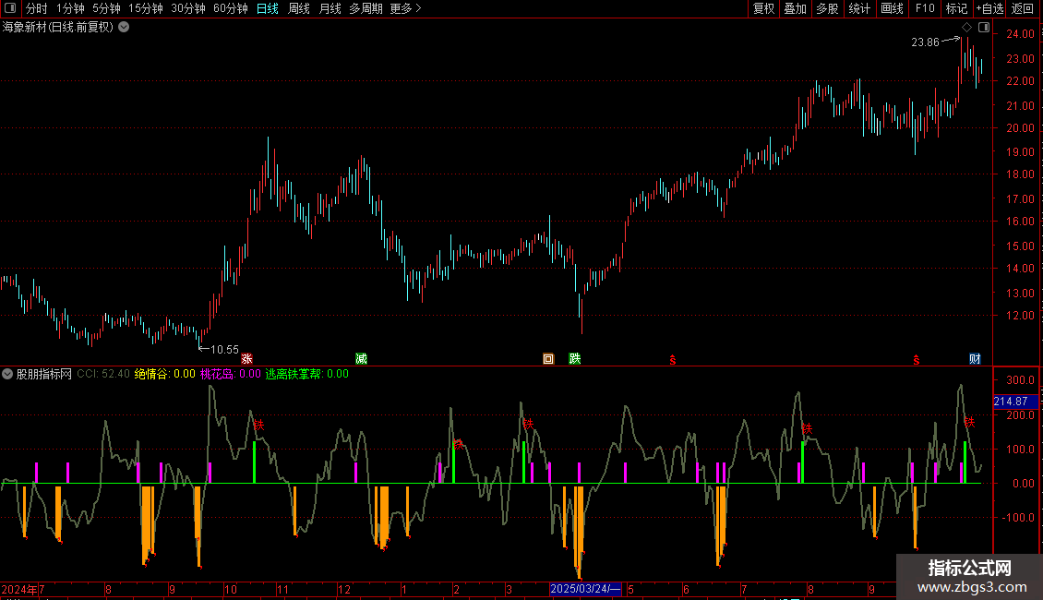Switch to 分时 intraday view
Viewport: 1043px width, 600px height.
(37, 8)
